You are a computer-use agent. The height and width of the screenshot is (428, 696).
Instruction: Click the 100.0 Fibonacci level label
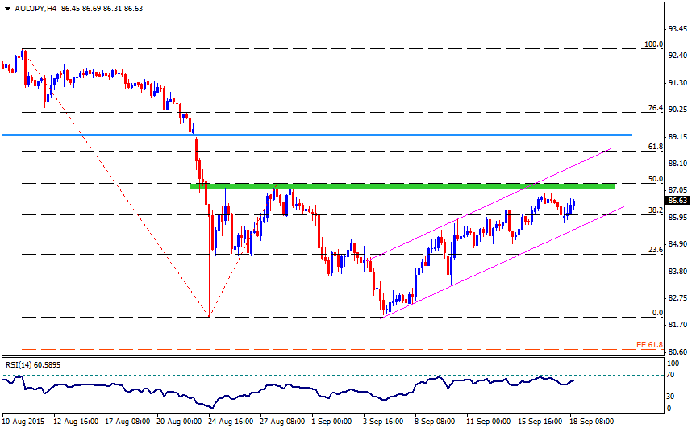(x=653, y=44)
